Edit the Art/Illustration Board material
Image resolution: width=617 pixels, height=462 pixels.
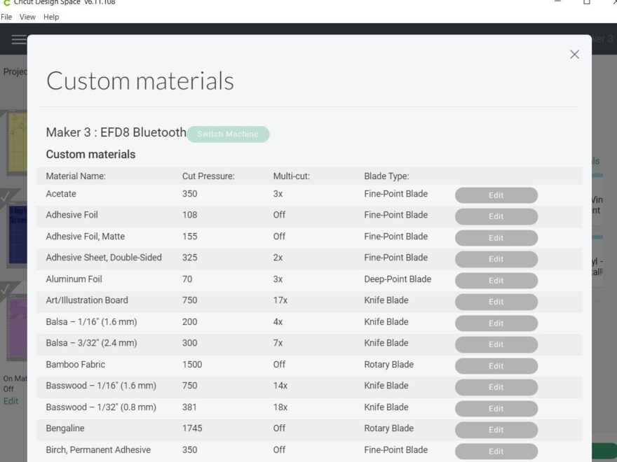(x=496, y=302)
